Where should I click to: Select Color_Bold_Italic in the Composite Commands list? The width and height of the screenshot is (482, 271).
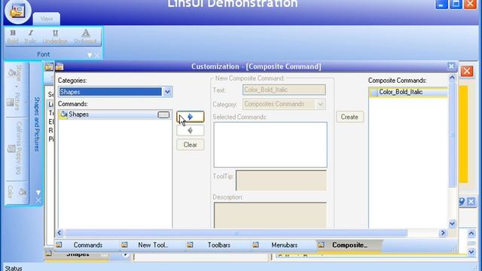pyautogui.click(x=408, y=92)
